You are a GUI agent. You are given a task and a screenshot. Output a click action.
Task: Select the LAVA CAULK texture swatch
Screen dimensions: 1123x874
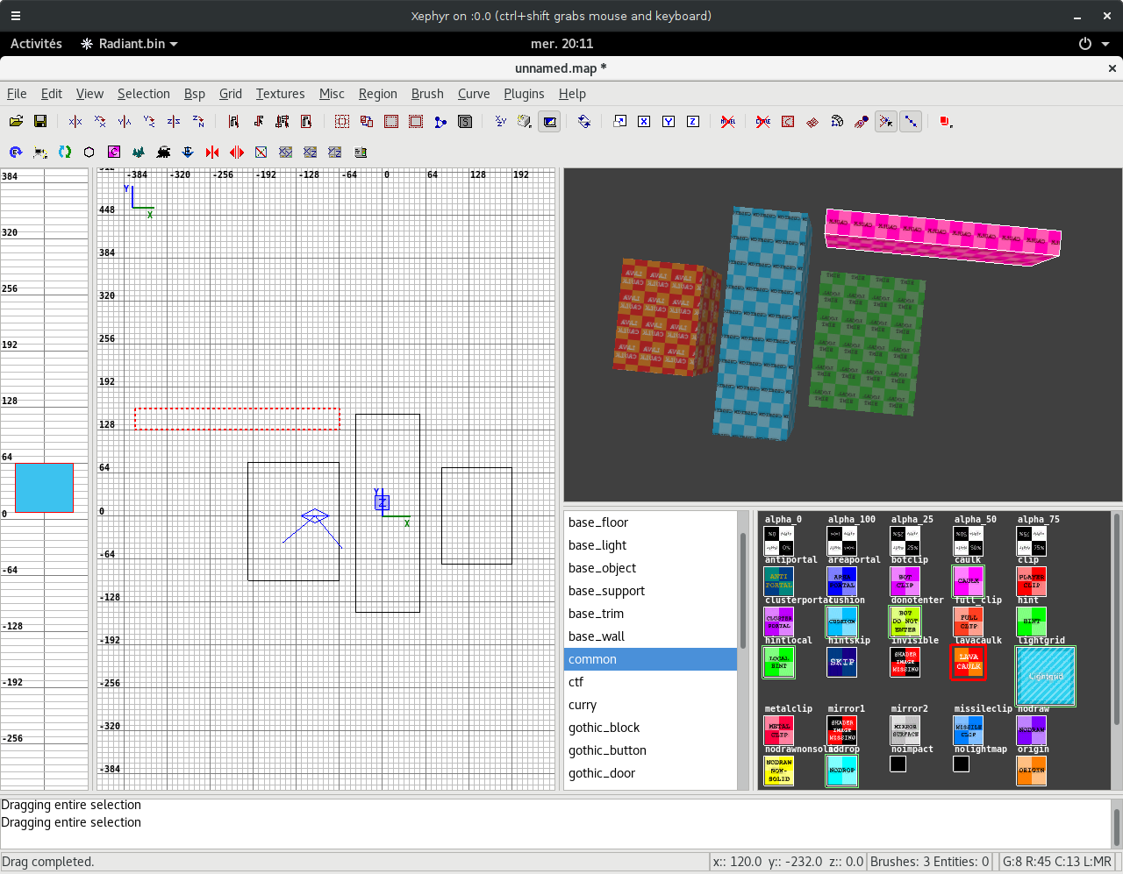tap(968, 664)
